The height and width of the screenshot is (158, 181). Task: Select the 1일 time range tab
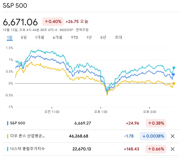click(9, 37)
